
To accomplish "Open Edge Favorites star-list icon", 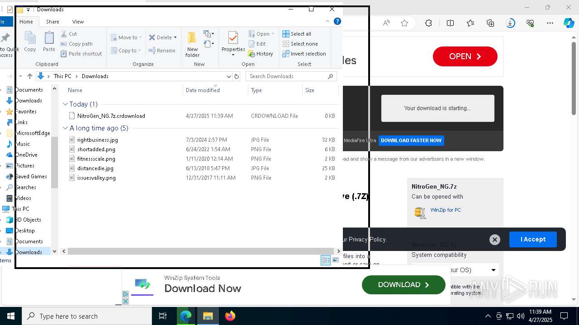I will (470, 23).
